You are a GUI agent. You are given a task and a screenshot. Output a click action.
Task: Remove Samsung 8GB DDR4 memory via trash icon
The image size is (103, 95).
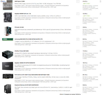pos(100,39)
